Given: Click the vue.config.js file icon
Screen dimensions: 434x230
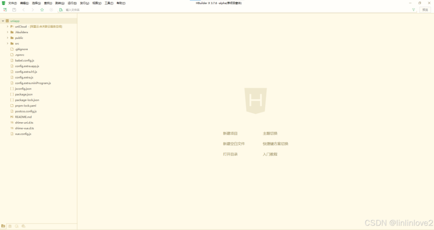Looking at the screenshot, I should [x=12, y=134].
